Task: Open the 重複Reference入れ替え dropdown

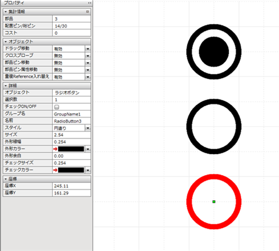Action: (x=88, y=77)
